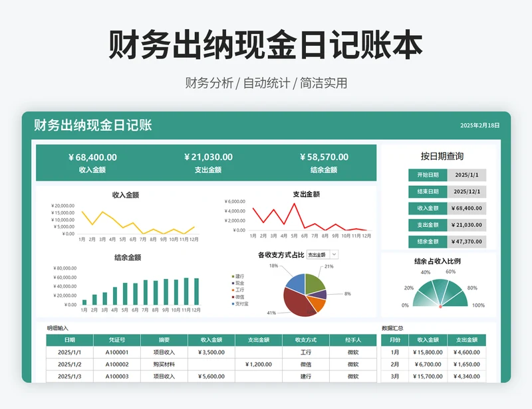Click the 12月 bar in 结余金额 chart

click(x=196, y=291)
